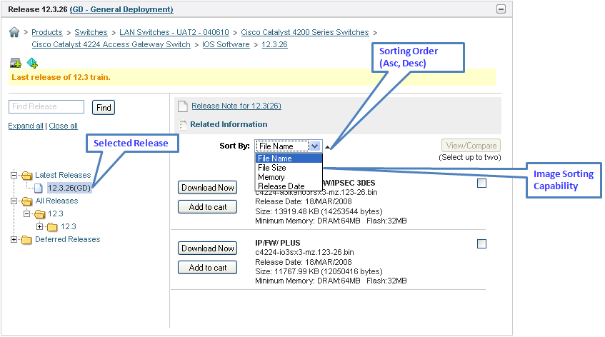Screen dimensions: 605x337
Task: Select All Releases tree label
Action: pyautogui.click(x=56, y=201)
